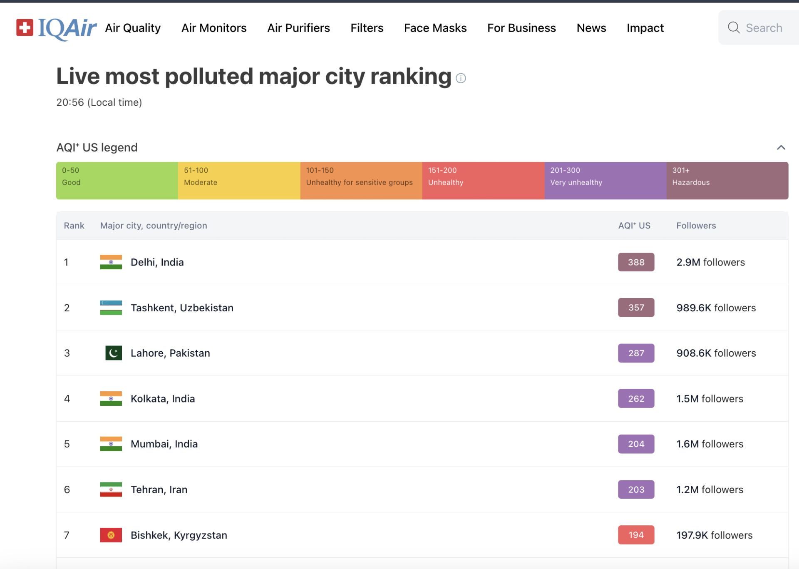Screen dimensions: 799x569
Task: Click the News navigation item
Action: click(591, 28)
